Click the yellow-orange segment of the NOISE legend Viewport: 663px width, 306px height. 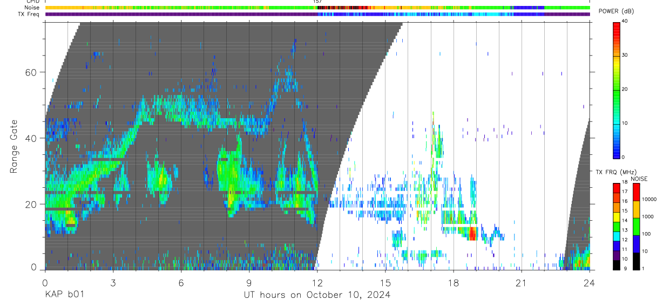637,209
